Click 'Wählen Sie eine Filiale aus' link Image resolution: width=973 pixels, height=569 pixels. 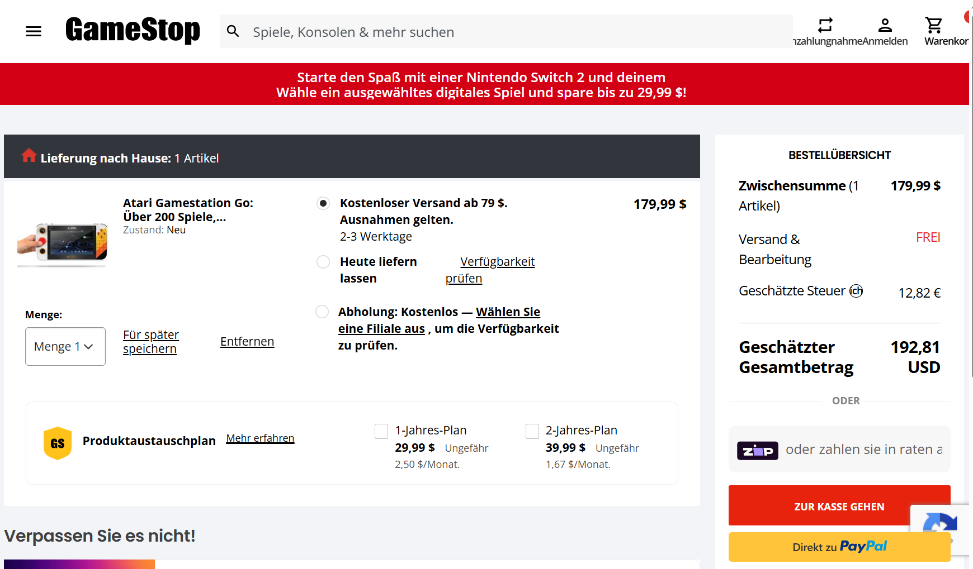click(x=439, y=320)
